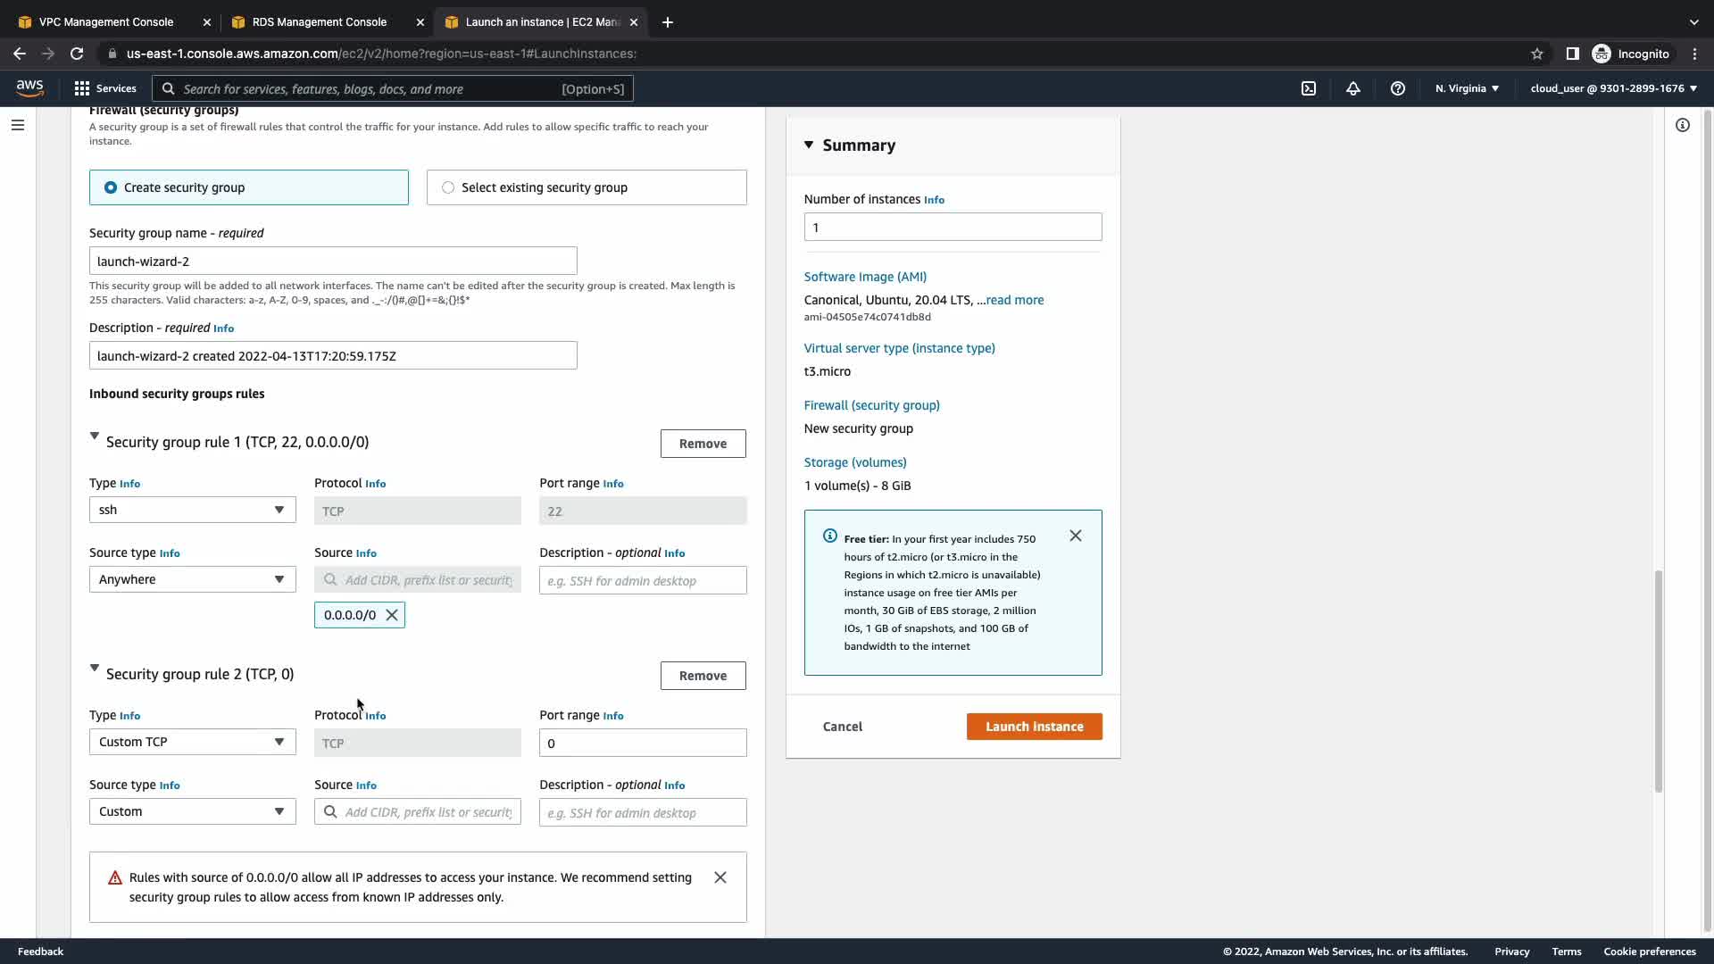This screenshot has width=1714, height=964.
Task: Open the left hamburger navigation menu
Action: [18, 125]
